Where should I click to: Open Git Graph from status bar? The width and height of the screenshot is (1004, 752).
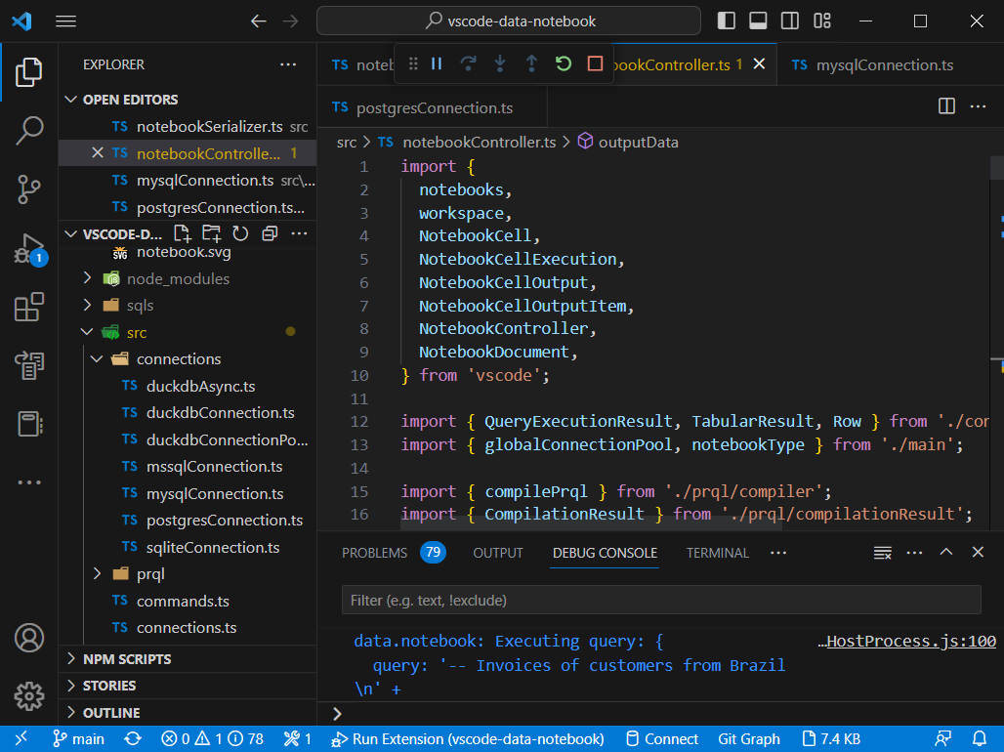click(749, 739)
